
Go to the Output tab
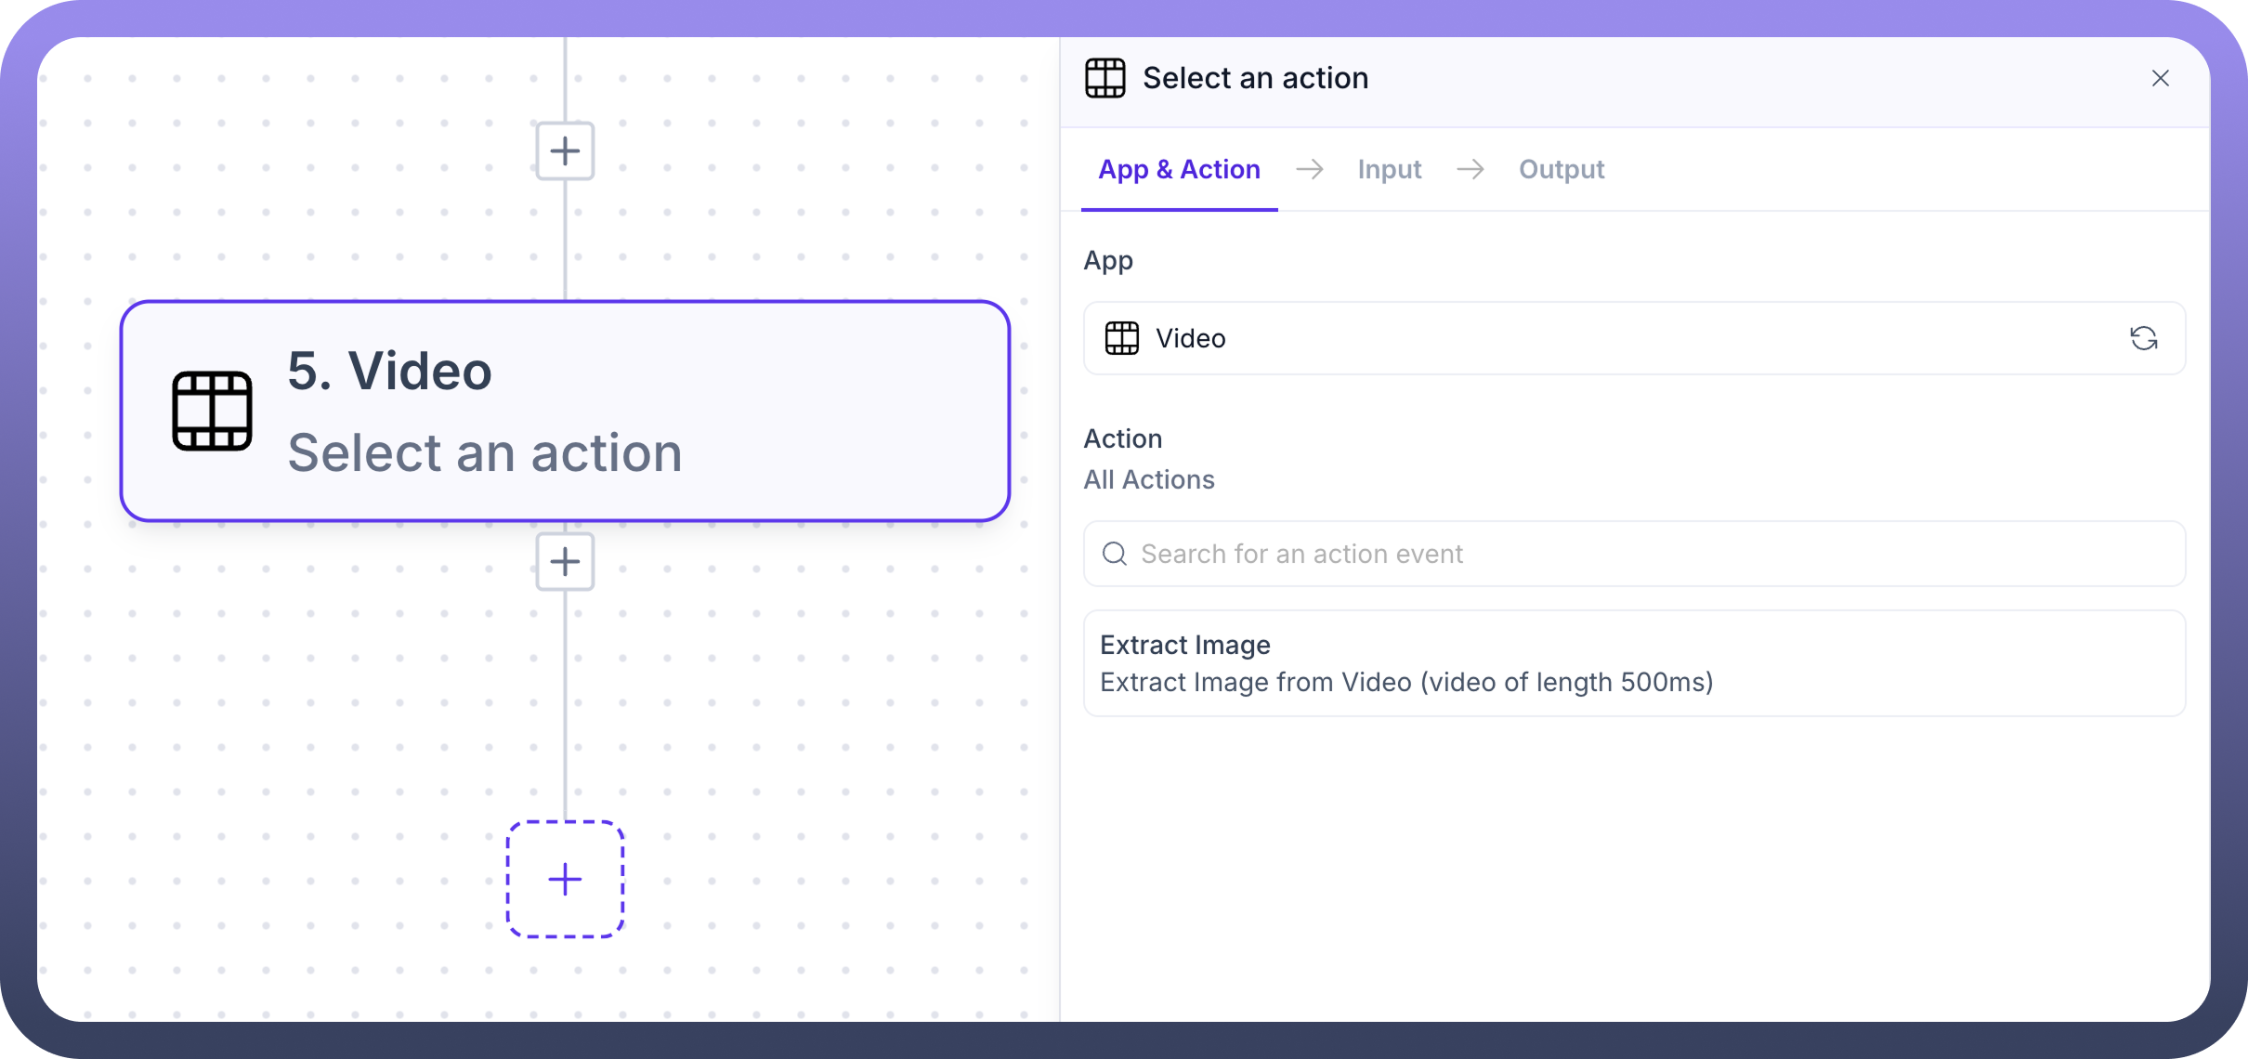[1562, 169]
